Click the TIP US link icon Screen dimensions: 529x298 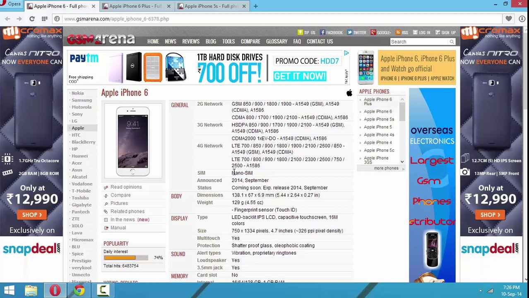(x=300, y=32)
